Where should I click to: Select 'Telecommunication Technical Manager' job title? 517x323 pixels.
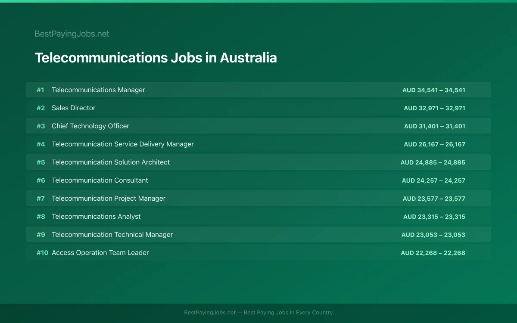click(112, 235)
